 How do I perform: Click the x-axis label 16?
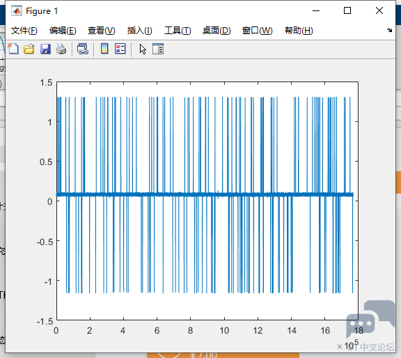pos(325,331)
